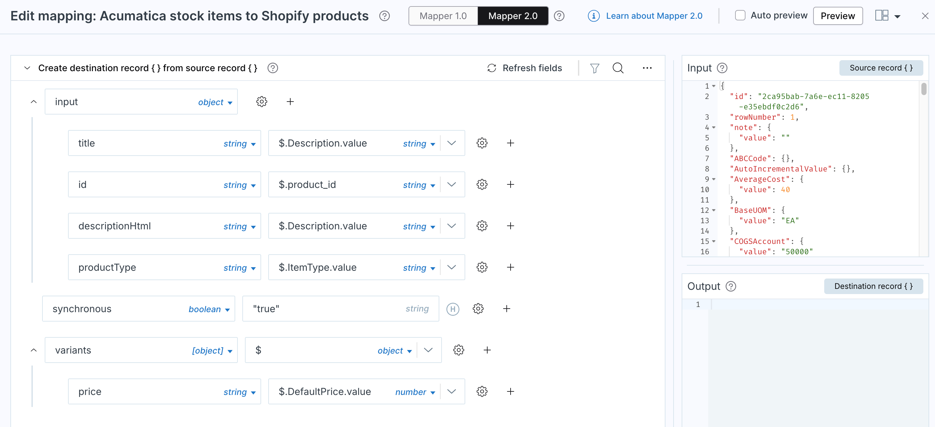Enable the Auto preview checkbox

[x=740, y=15]
